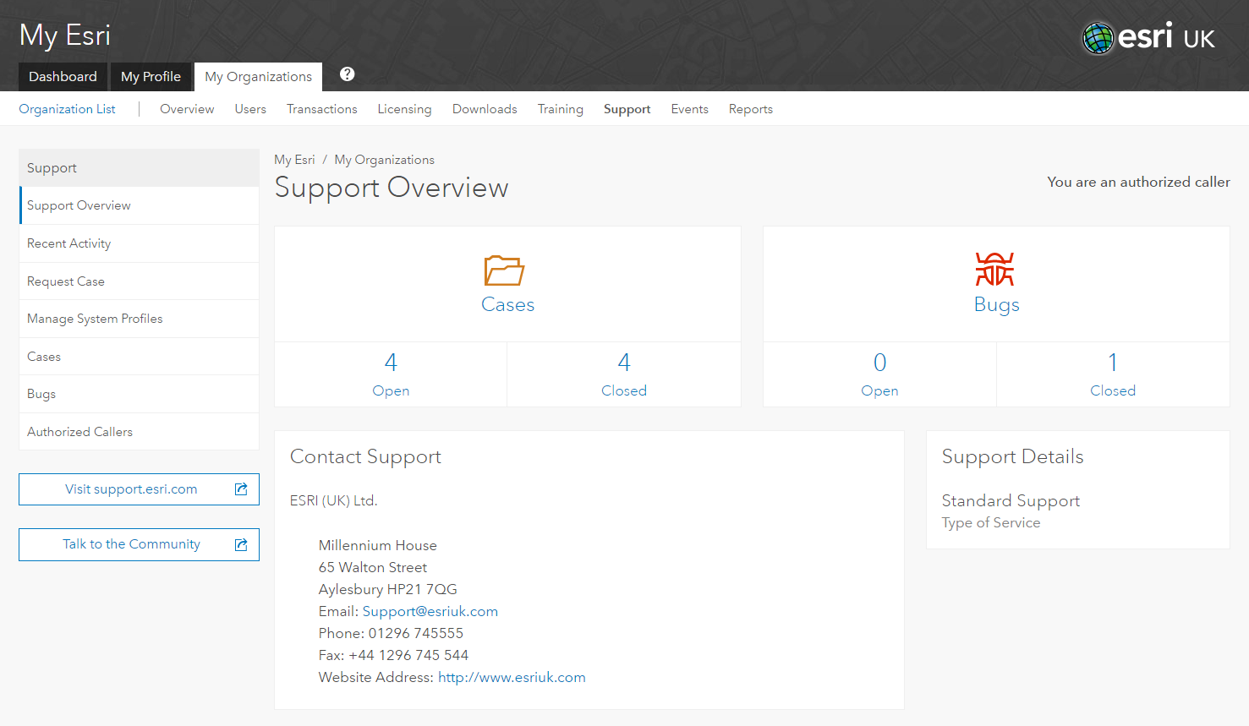Click the Visit support.esri.com button

[139, 489]
